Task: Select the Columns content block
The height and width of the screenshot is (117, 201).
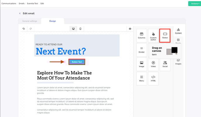Action: coord(141,36)
